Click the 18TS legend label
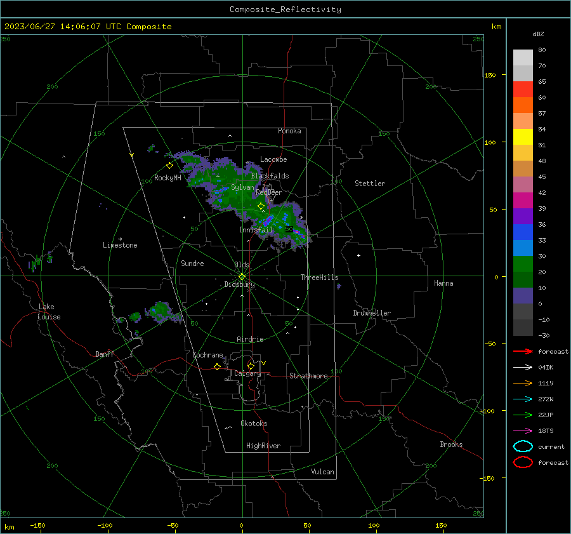The height and width of the screenshot is (534, 571). click(546, 431)
